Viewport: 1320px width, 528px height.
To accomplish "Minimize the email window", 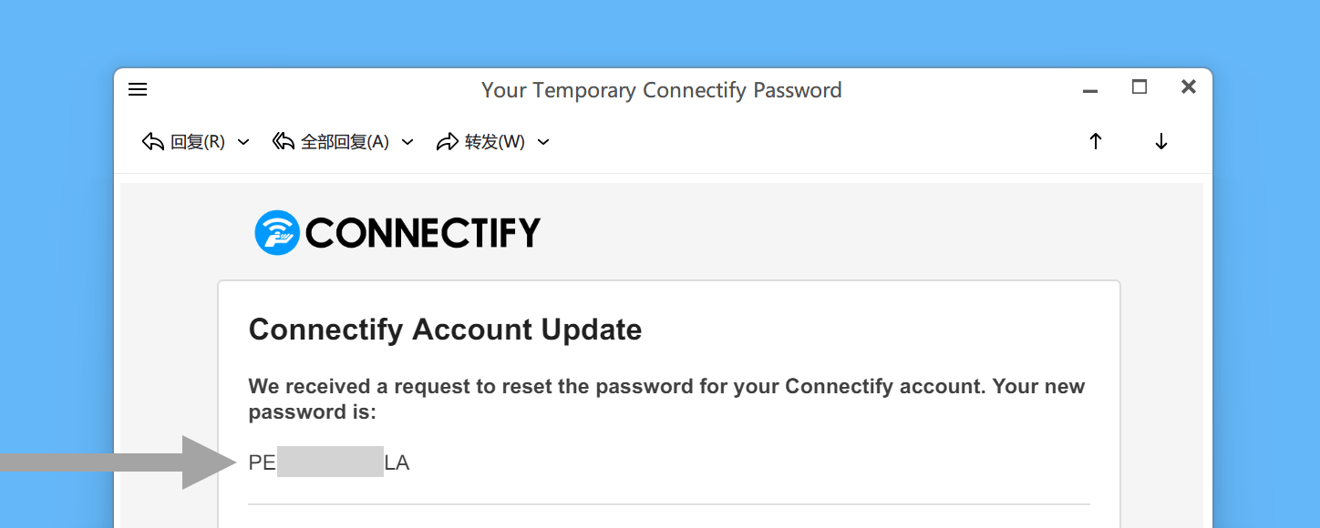I will pyautogui.click(x=1090, y=91).
